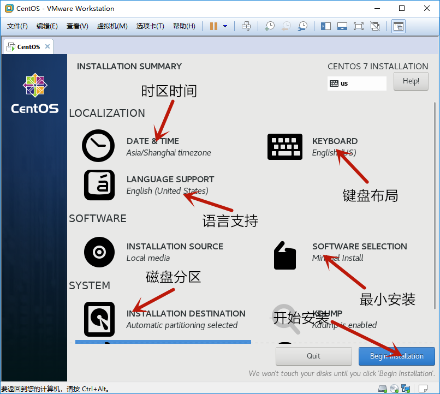
Task: Maximize the VMware Workstation window
Action: pos(402,8)
